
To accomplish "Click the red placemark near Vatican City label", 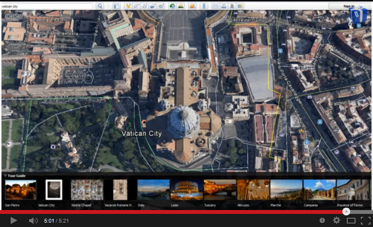I will pyautogui.click(x=144, y=123).
